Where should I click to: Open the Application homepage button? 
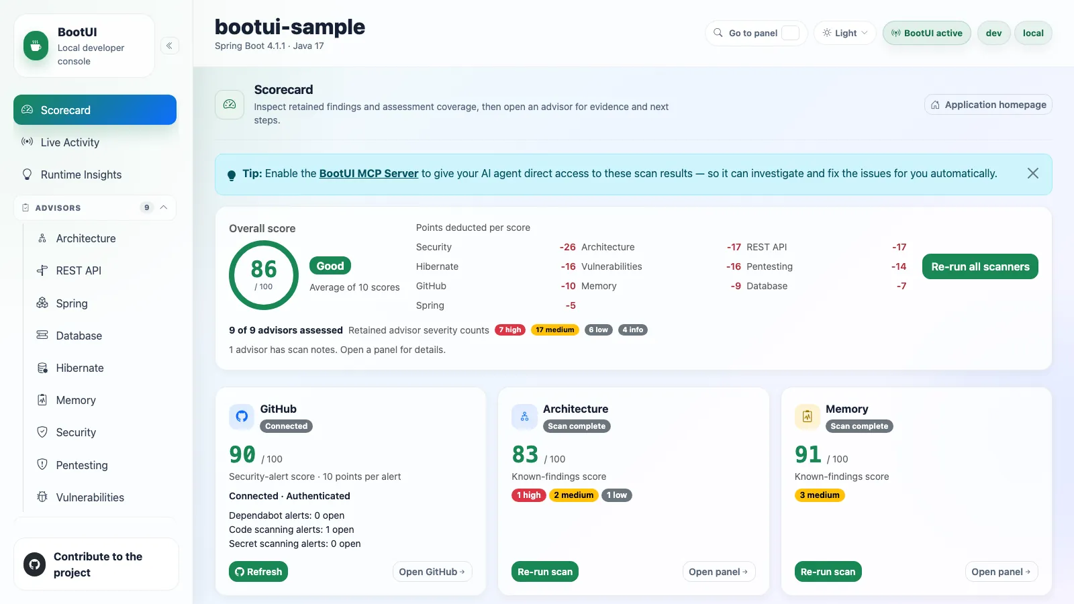(x=988, y=105)
